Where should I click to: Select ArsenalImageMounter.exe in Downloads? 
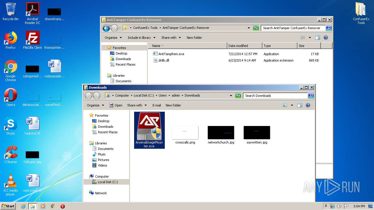pyautogui.click(x=149, y=130)
